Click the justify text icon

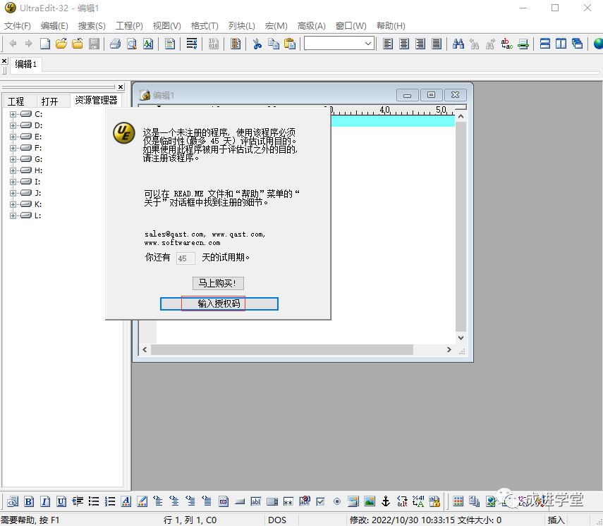[x=436, y=44]
